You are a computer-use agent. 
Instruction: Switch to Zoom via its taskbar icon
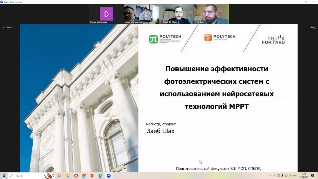[109, 176]
